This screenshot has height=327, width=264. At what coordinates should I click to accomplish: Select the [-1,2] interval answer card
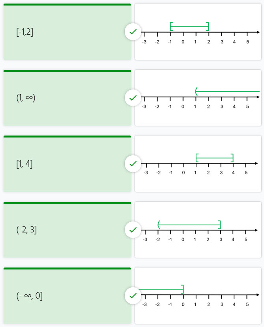tap(67, 32)
